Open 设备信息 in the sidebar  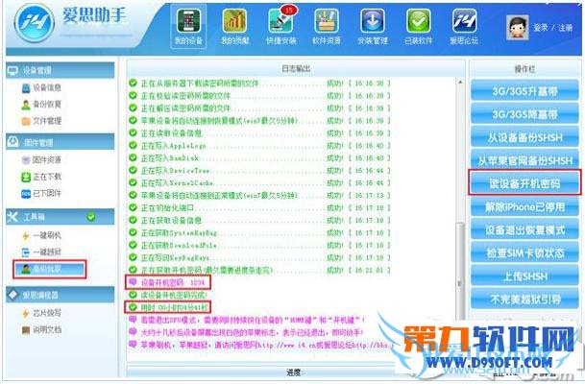(41, 87)
